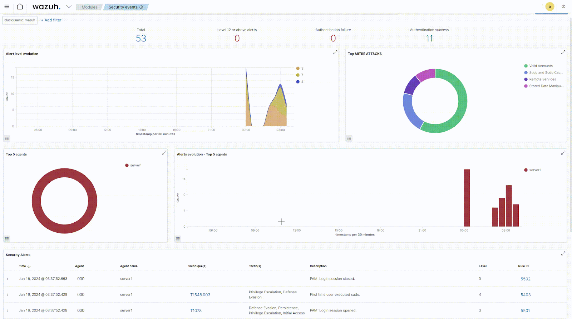Maximize the Top MITRE ATT&CKS panel
Screen dimensions: 572x319
(x=563, y=52)
